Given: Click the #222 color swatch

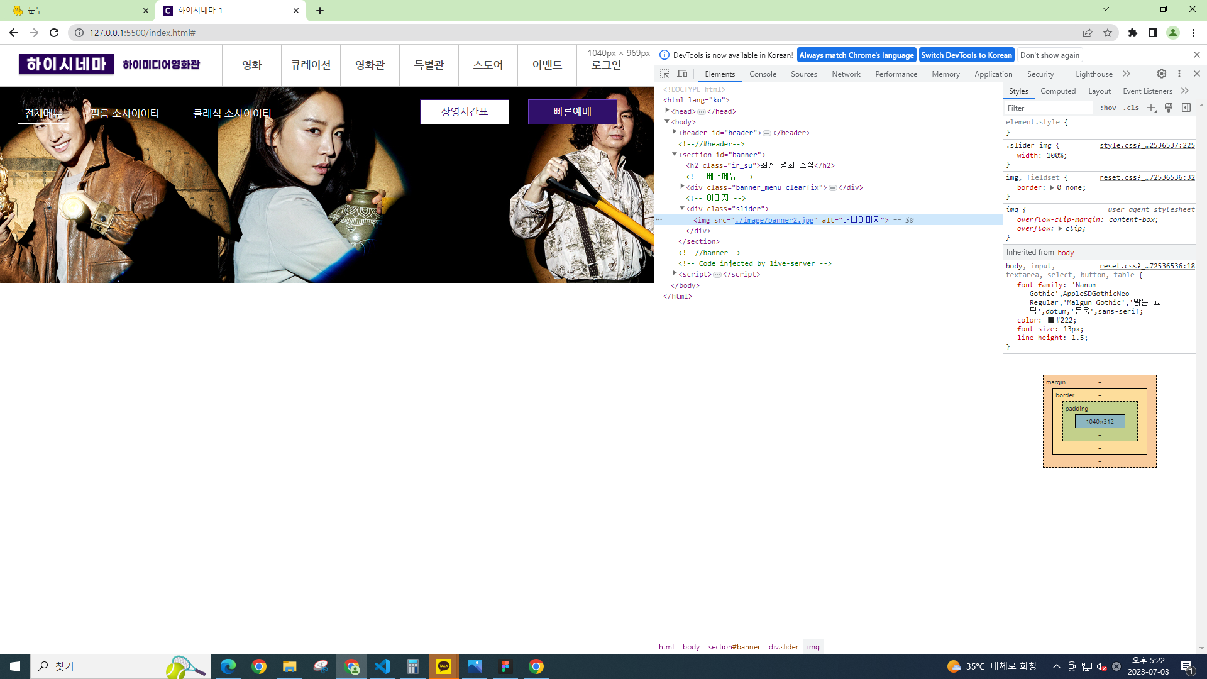Looking at the screenshot, I should point(1051,320).
